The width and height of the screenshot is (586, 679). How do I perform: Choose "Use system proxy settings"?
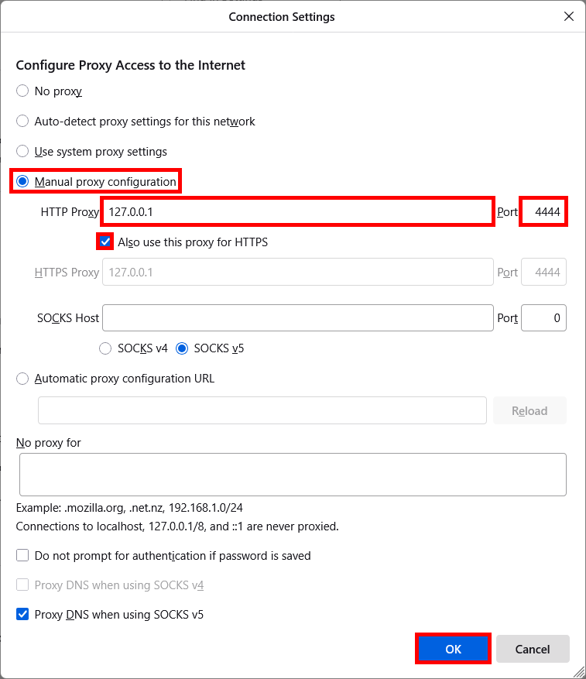(x=22, y=151)
